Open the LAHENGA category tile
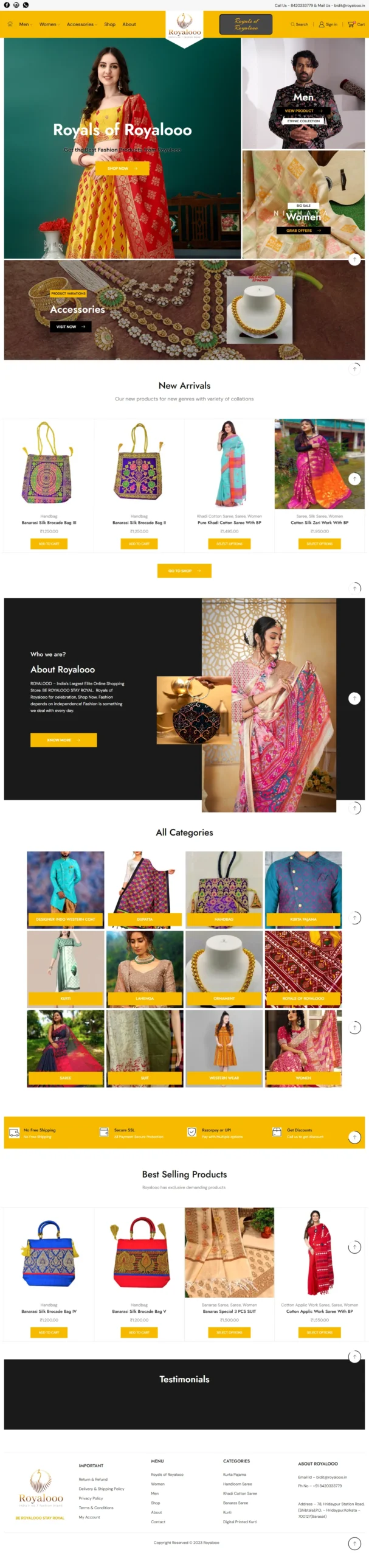The image size is (369, 1558). [x=145, y=968]
